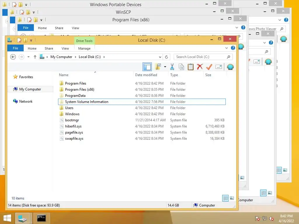Image resolution: width=299 pixels, height=224 pixels.
Task: Select the hiberfil.sys file
Action: coord(142,126)
